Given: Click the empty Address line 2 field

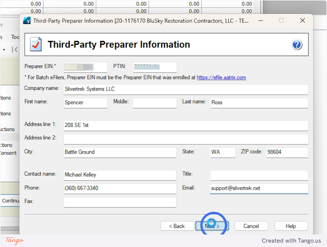Looking at the screenshot, I should click(x=186, y=139).
